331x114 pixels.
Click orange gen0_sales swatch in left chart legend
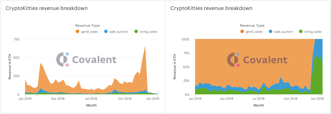pyautogui.click(x=77, y=32)
